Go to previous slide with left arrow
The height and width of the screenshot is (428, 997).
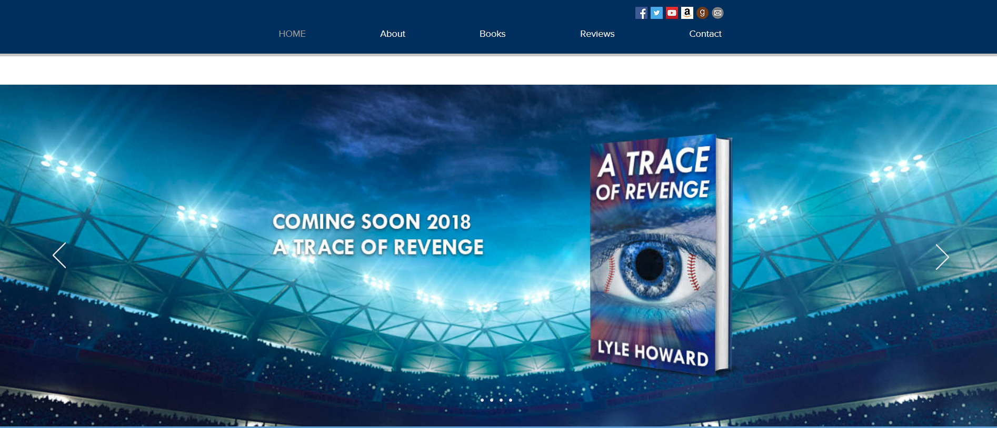click(59, 256)
